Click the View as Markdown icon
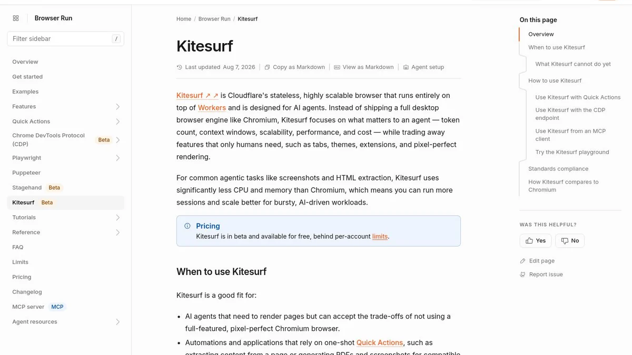The height and width of the screenshot is (355, 632). [337, 67]
